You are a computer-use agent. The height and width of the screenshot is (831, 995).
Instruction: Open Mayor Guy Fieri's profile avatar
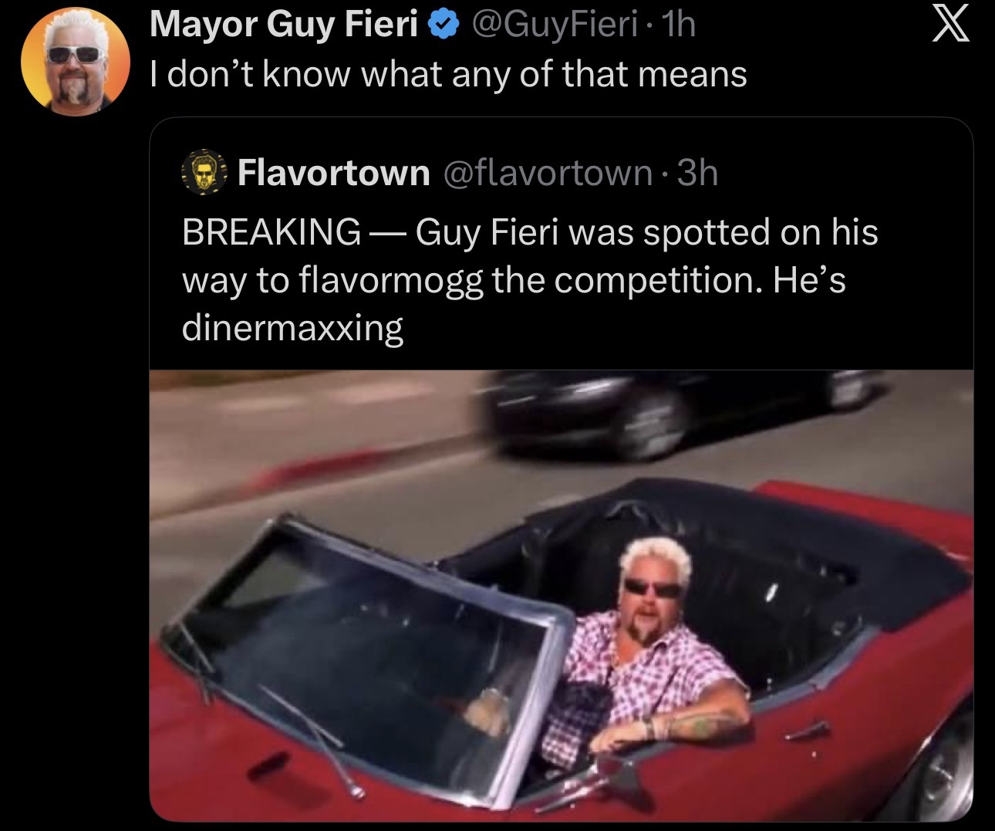click(76, 62)
